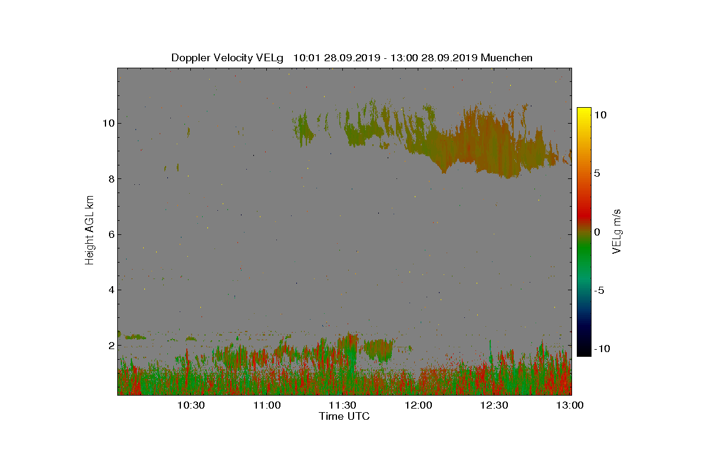This screenshot has height=471, width=707.
Task: Click the plot title "Doppler Velocity VELg"
Action: 227,58
